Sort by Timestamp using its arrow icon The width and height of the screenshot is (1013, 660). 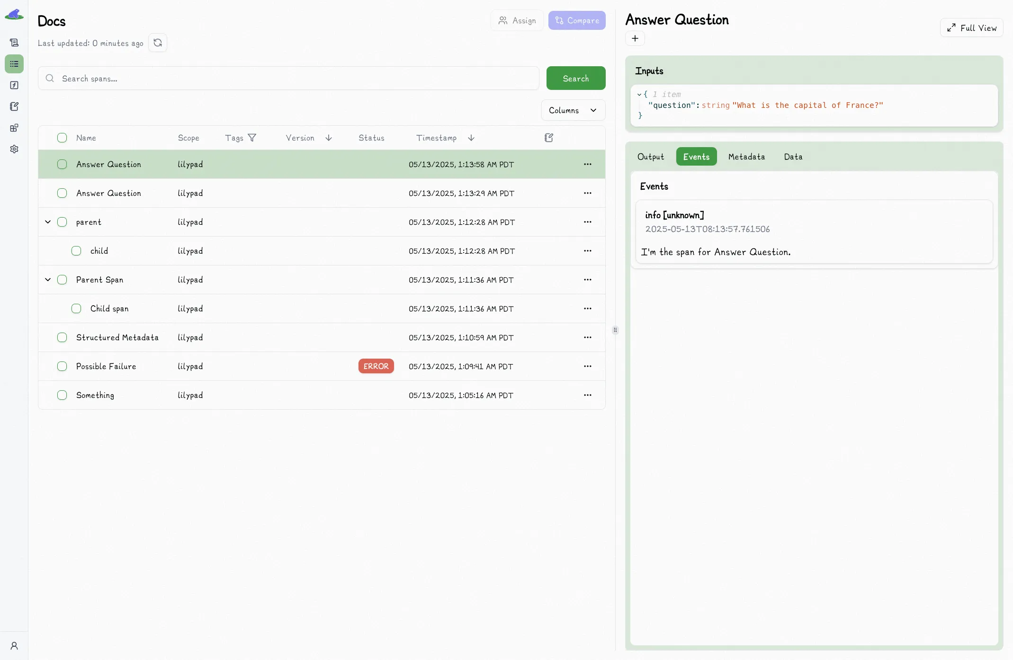(x=471, y=138)
